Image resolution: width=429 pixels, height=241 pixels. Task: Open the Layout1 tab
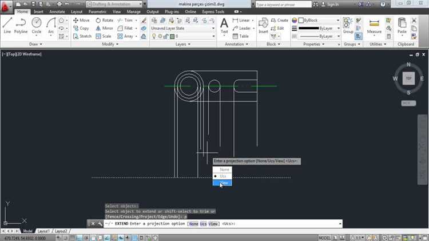point(43,231)
